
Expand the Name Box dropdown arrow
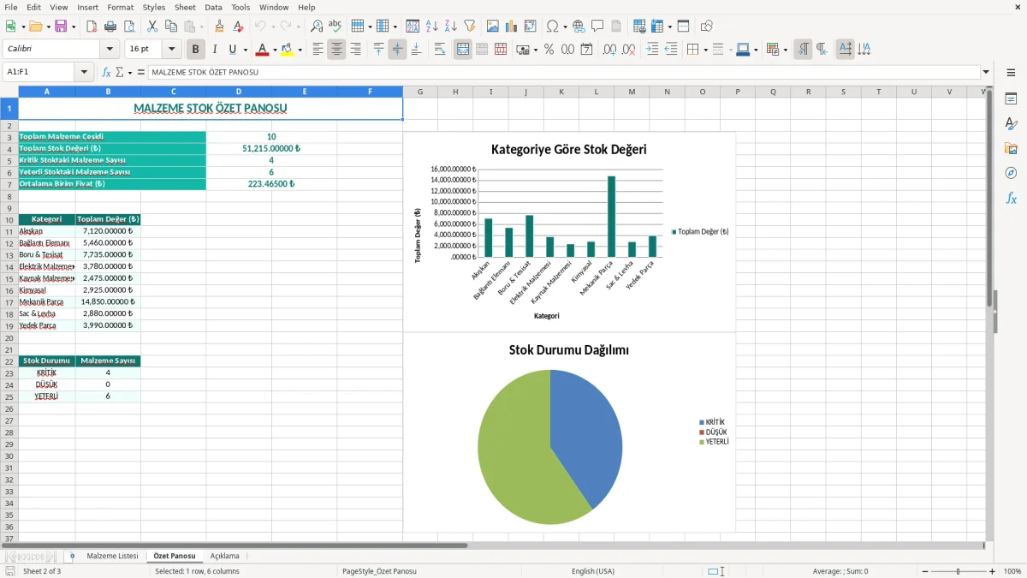[84, 73]
